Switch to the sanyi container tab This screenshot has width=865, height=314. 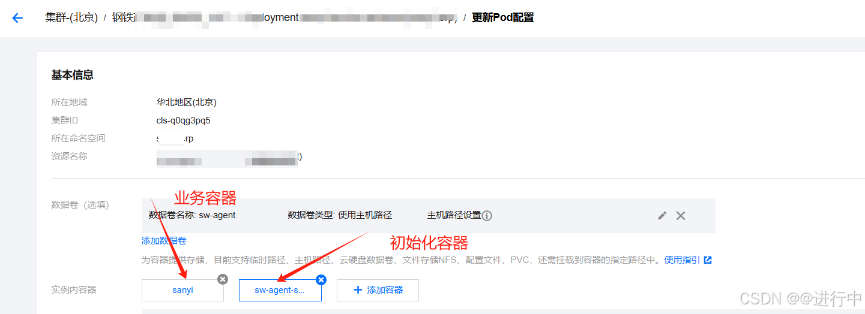[x=182, y=290]
